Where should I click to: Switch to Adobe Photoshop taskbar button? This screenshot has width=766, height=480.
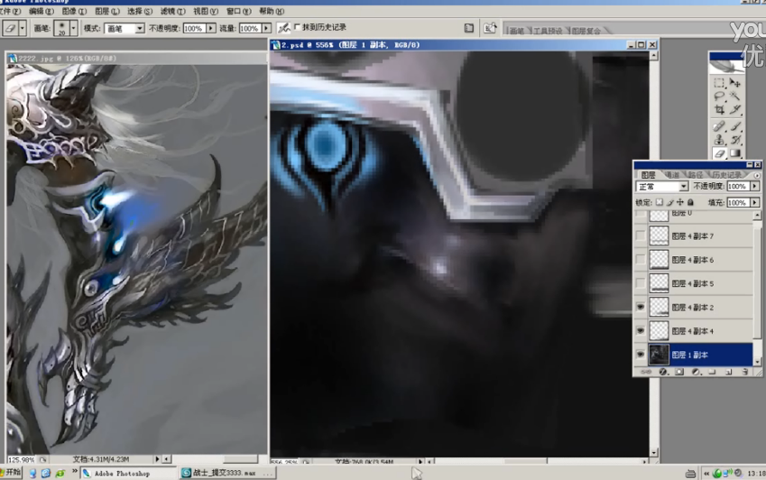click(x=128, y=473)
